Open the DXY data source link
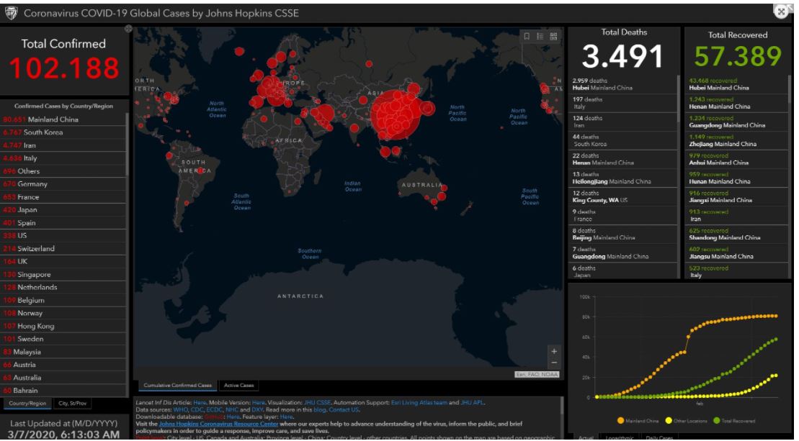The image size is (799, 441). point(256,409)
